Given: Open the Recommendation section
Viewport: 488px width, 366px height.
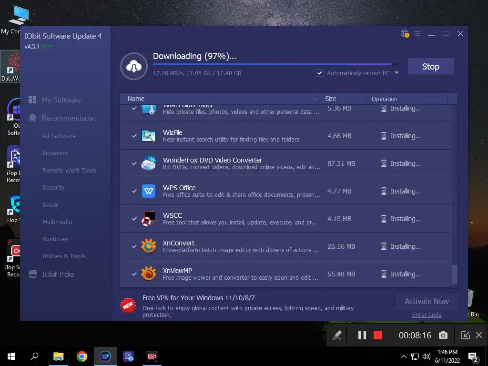Looking at the screenshot, I should (69, 118).
